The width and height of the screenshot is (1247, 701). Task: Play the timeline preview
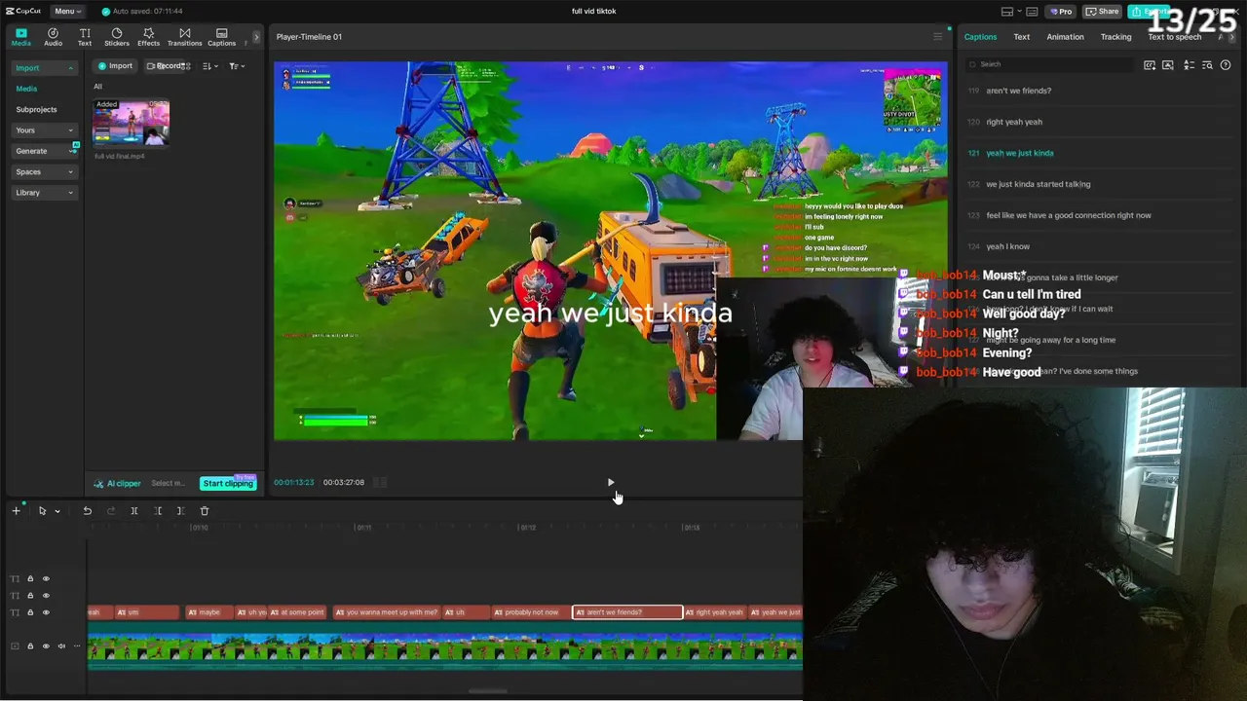(x=611, y=482)
